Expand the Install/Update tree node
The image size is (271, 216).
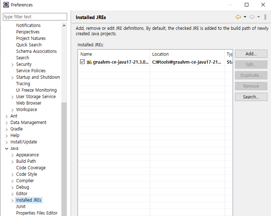point(7,142)
